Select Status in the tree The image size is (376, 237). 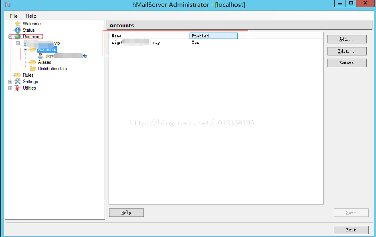(x=29, y=30)
